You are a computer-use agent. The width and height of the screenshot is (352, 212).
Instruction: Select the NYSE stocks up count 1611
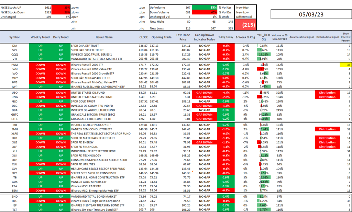(47, 8)
